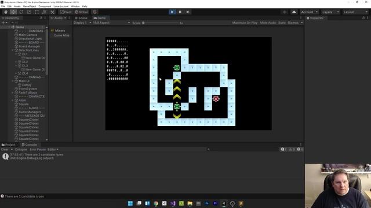Switch to the Console tab

pyautogui.click(x=30, y=145)
